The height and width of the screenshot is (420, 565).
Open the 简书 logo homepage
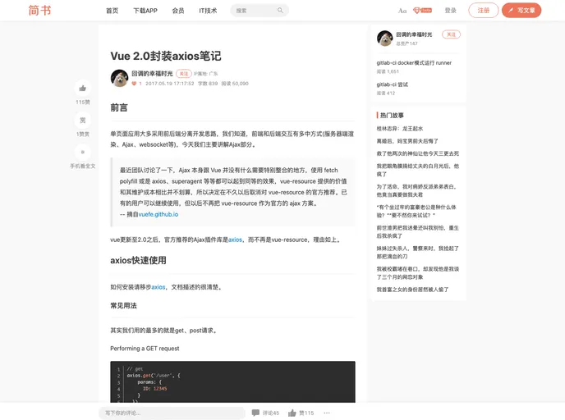[x=39, y=11]
